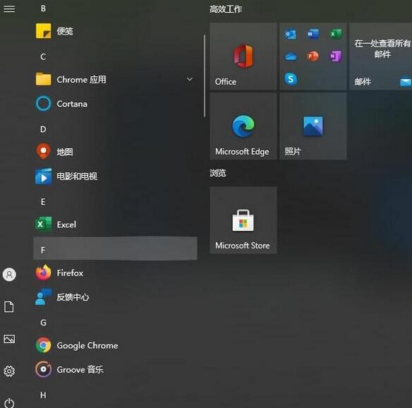
Task: Open Cortana from the app list
Action: pos(115,104)
